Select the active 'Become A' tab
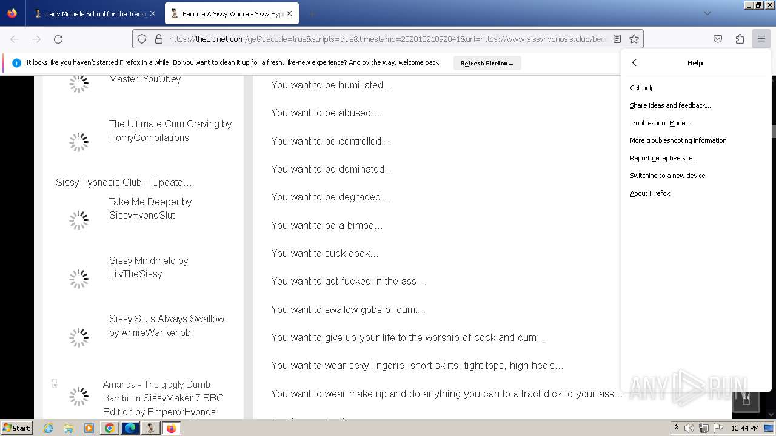Image resolution: width=776 pixels, height=436 pixels. pyautogui.click(x=230, y=13)
